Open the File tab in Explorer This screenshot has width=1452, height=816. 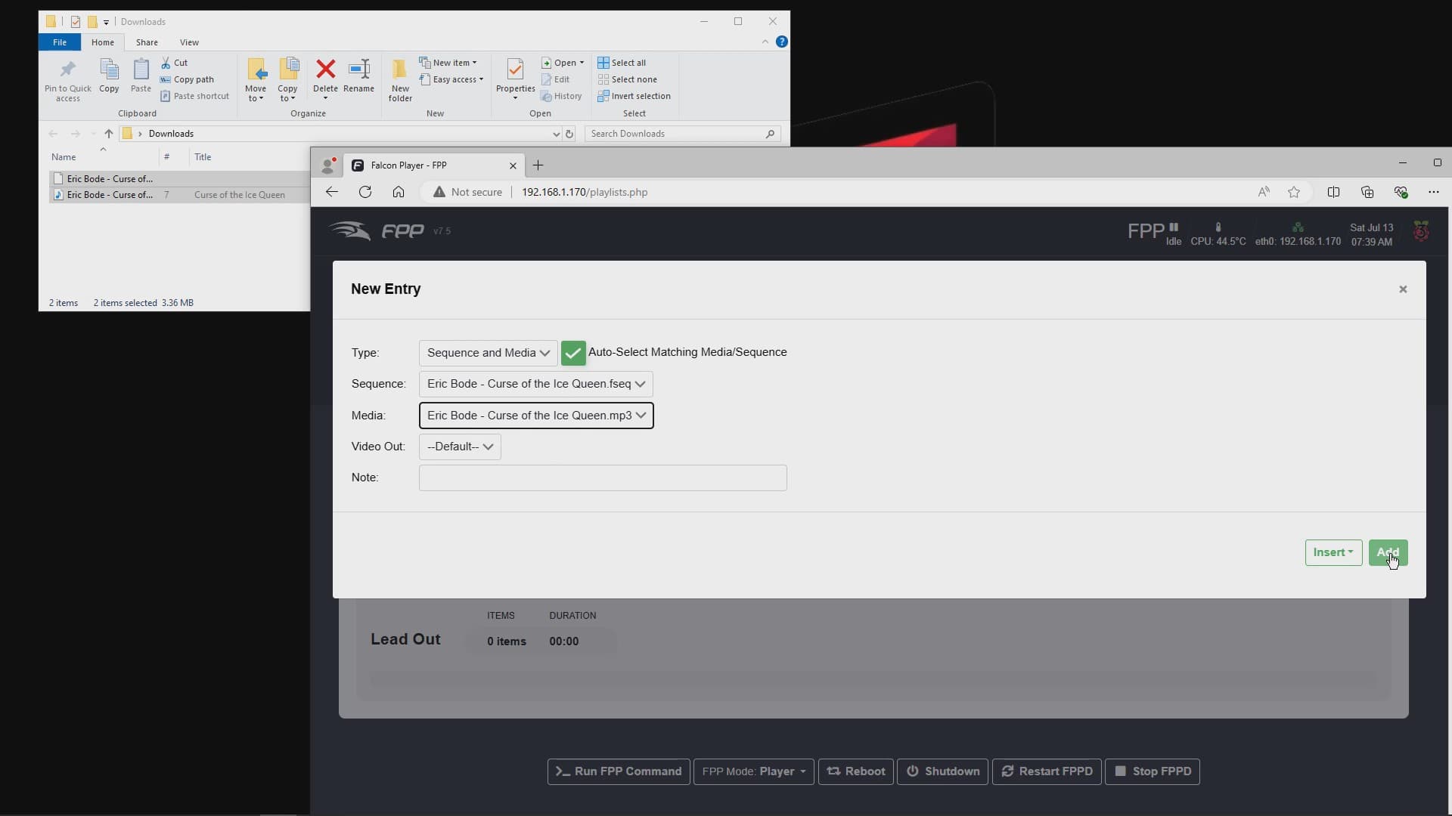pos(60,42)
